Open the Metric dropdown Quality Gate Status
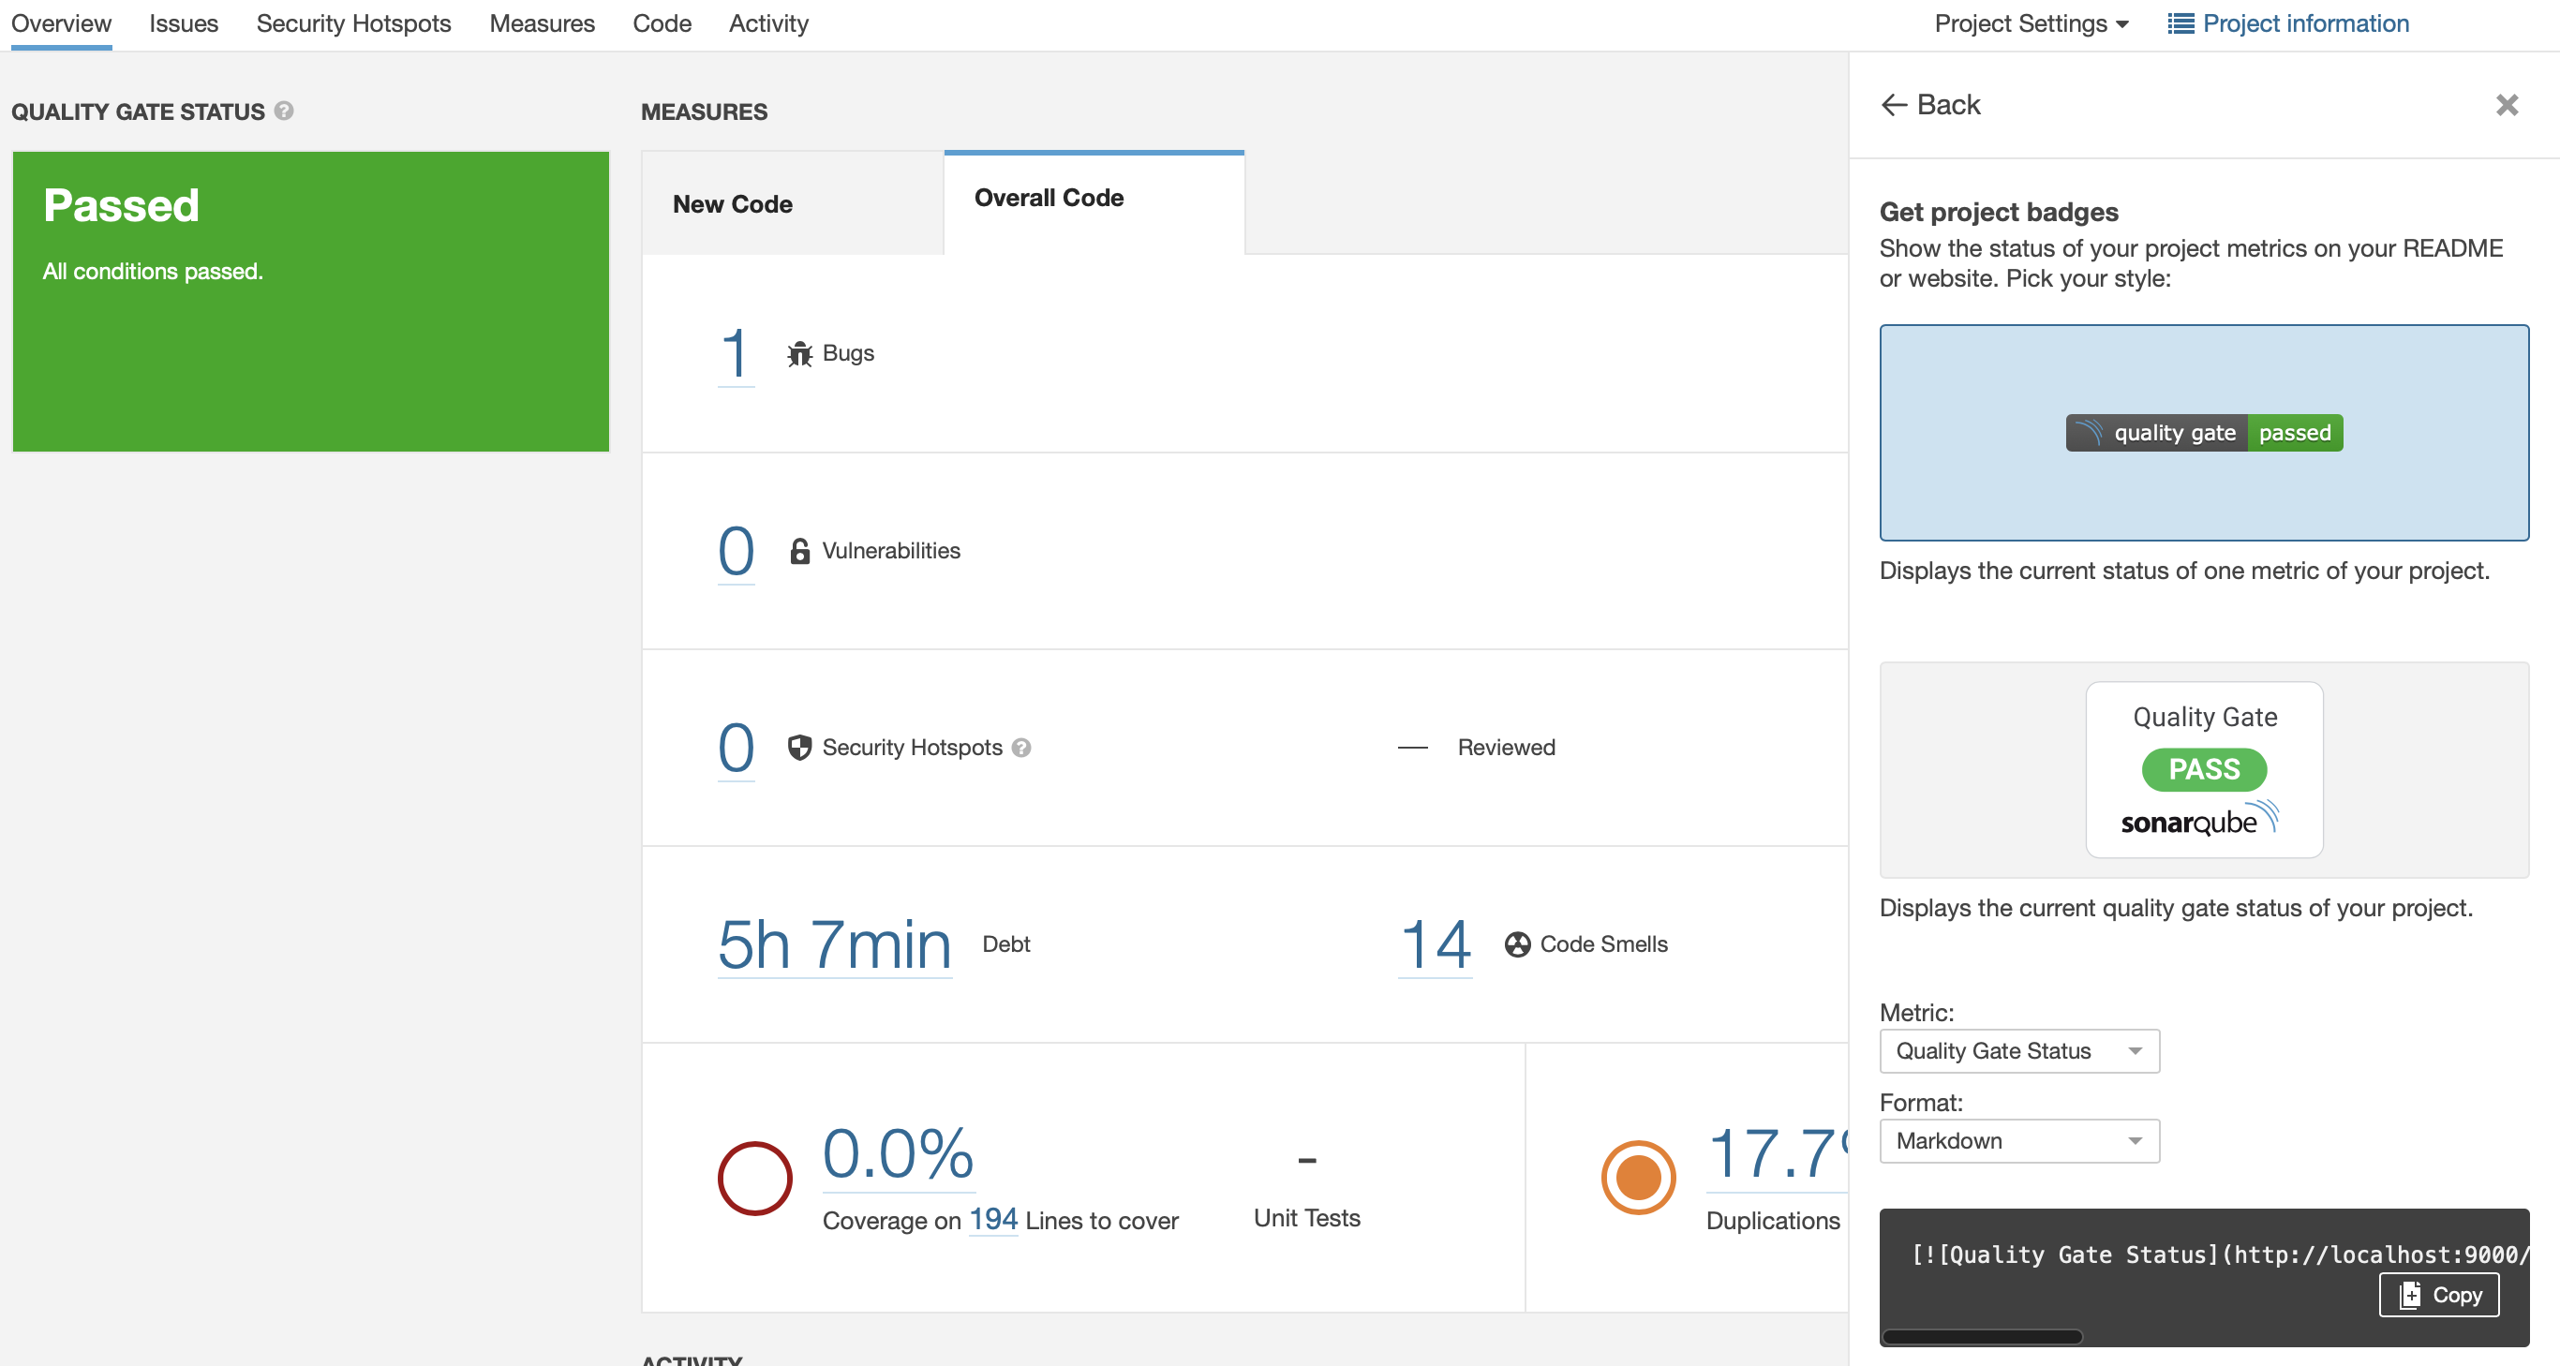 pyautogui.click(x=2018, y=1051)
